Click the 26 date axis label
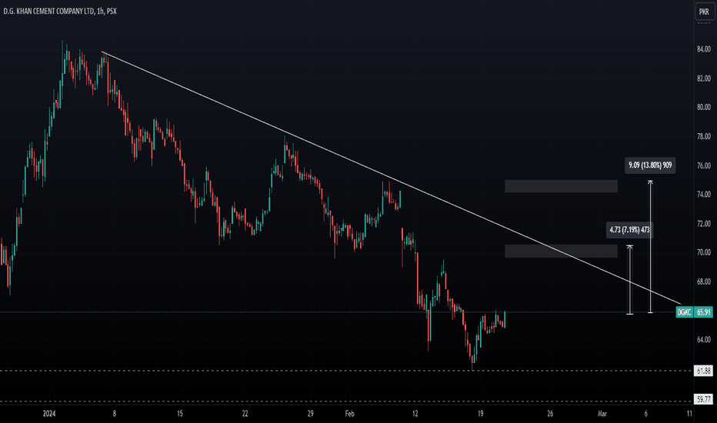The width and height of the screenshot is (717, 423). pos(550,414)
